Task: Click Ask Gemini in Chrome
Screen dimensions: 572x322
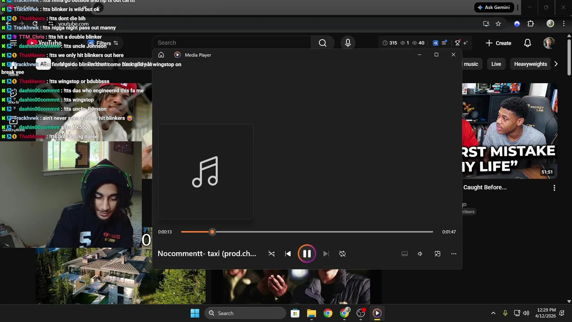Action: pos(495,8)
